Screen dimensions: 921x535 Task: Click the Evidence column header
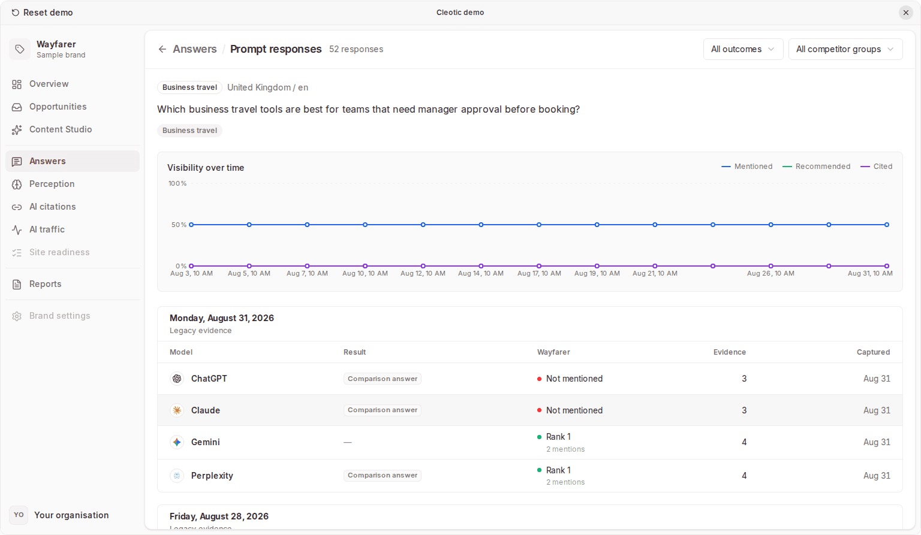[x=730, y=352]
